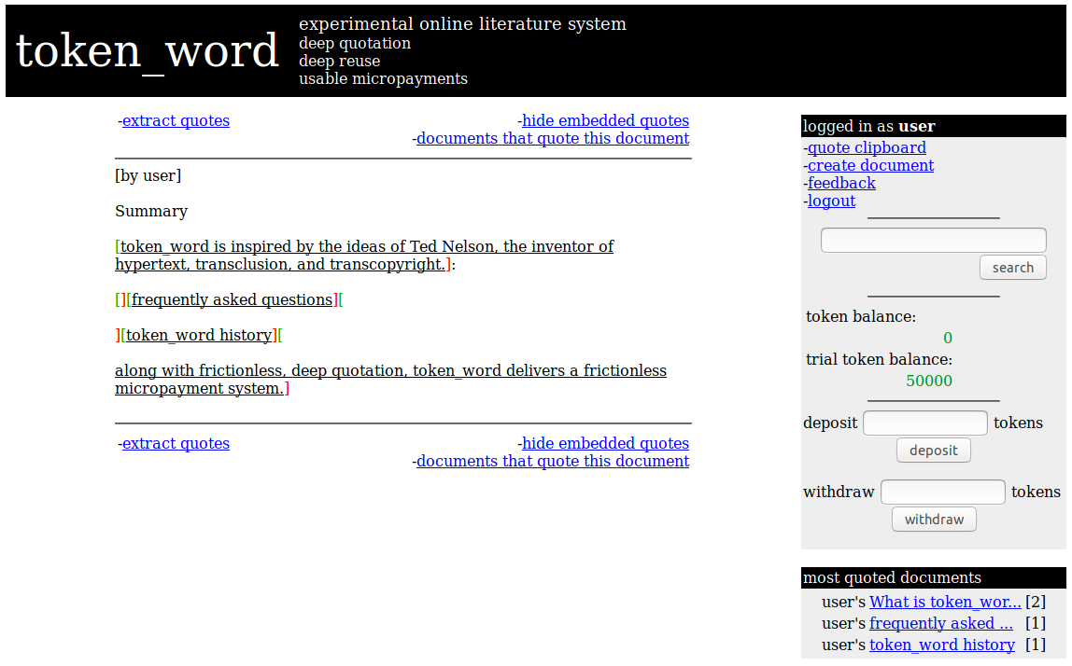The height and width of the screenshot is (666, 1072).
Task: Click 'experimental online literature system' tagline
Action: 462,24
